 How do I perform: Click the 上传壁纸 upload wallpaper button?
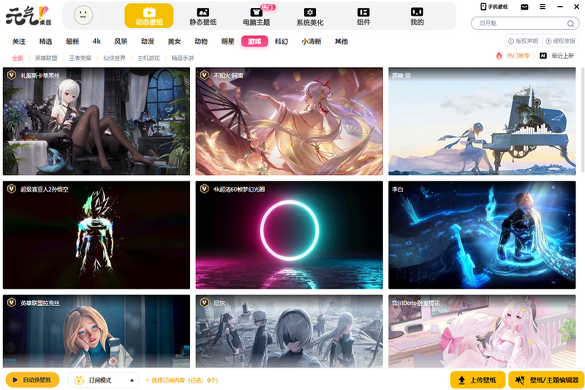(x=478, y=380)
